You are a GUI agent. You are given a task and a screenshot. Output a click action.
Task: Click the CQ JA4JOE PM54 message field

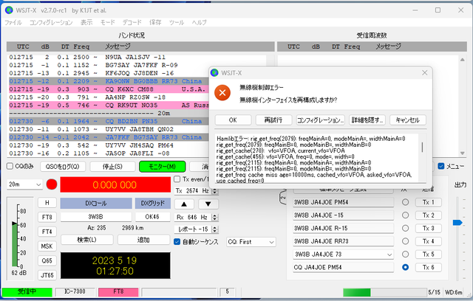click(343, 267)
